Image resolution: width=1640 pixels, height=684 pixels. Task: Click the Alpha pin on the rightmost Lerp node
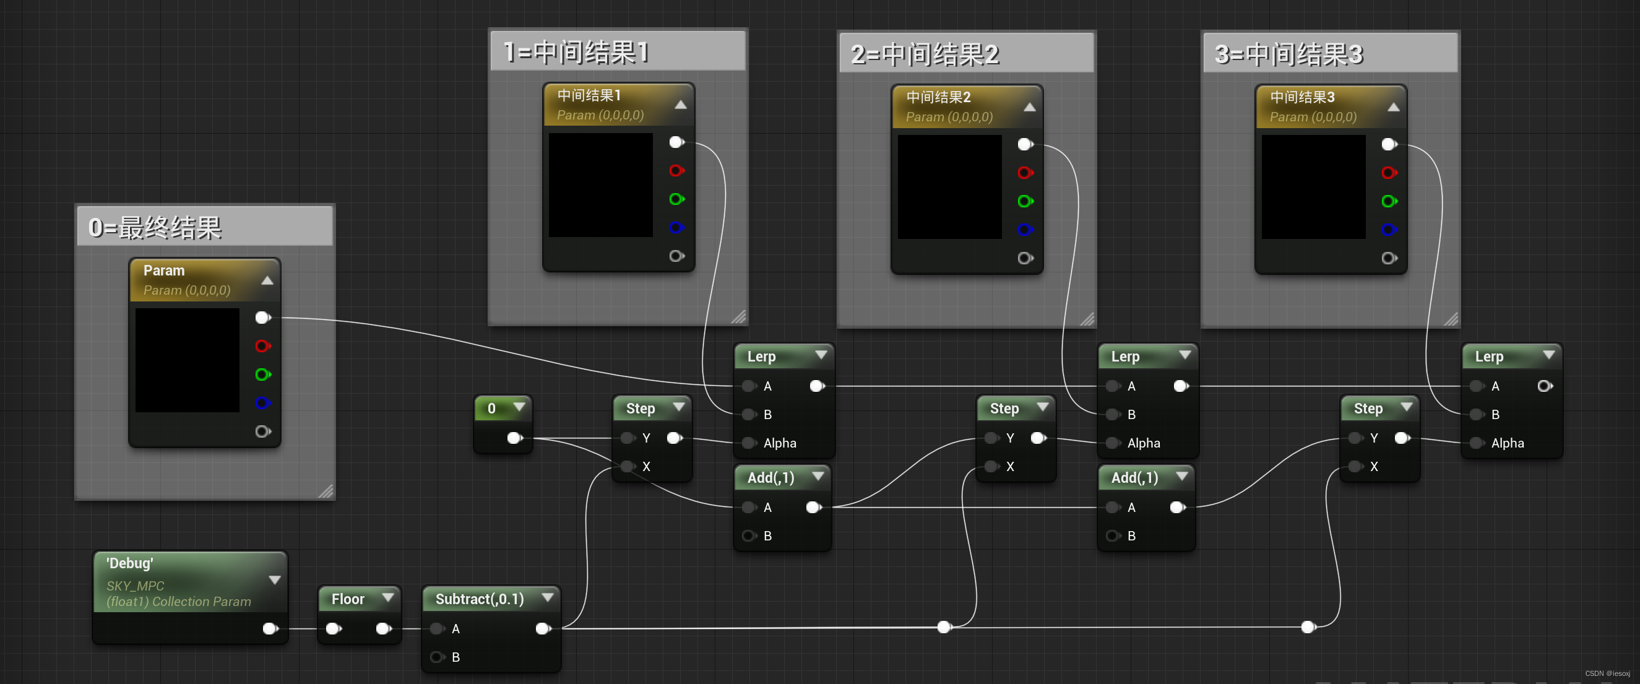tap(1477, 443)
